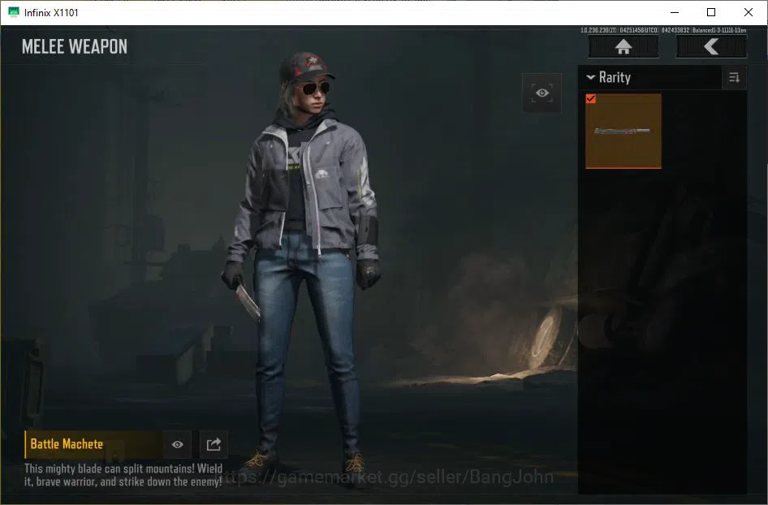Toggle eye icon next to Battle Machete

coord(177,444)
